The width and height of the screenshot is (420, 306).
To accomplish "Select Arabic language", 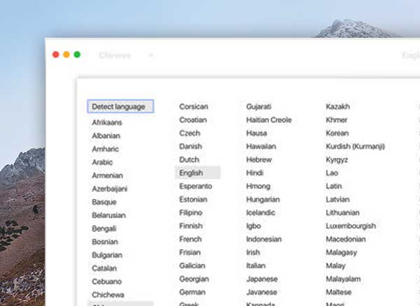I will [x=102, y=162].
